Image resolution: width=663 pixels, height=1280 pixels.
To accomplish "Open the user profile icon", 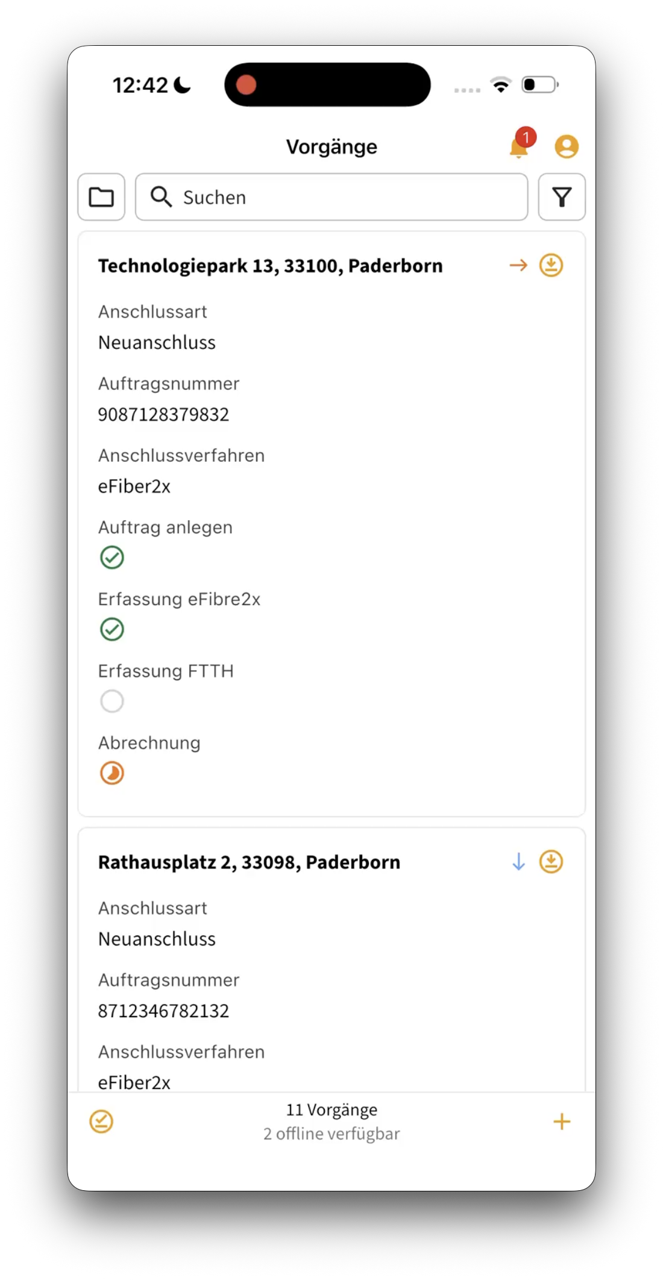I will pyautogui.click(x=567, y=146).
